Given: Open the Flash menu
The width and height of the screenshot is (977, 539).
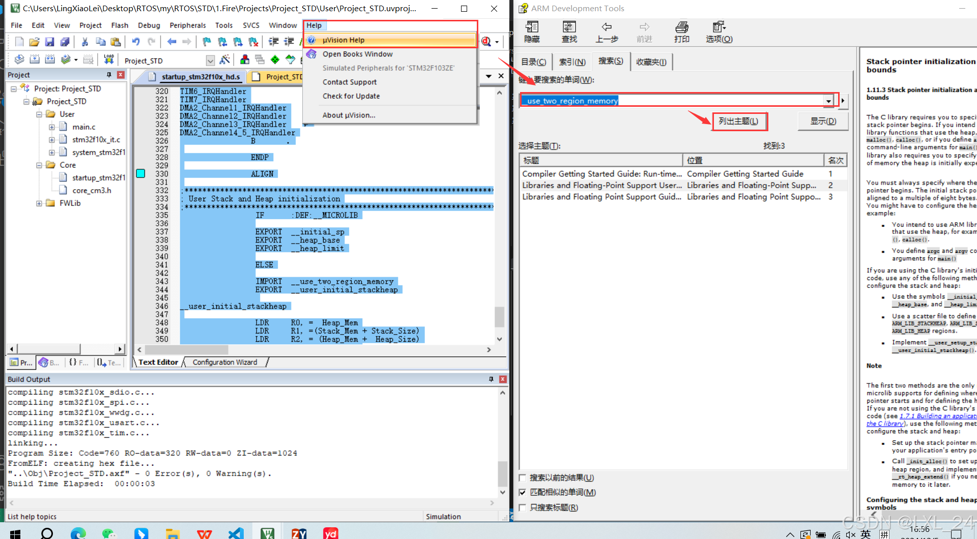Looking at the screenshot, I should pos(120,25).
